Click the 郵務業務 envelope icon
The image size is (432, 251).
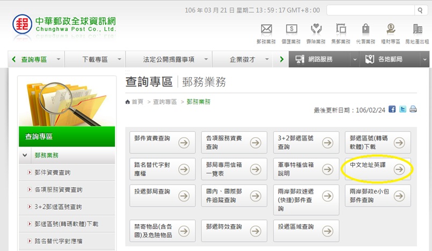coord(266,29)
